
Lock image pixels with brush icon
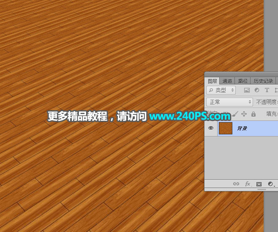(x=235, y=114)
